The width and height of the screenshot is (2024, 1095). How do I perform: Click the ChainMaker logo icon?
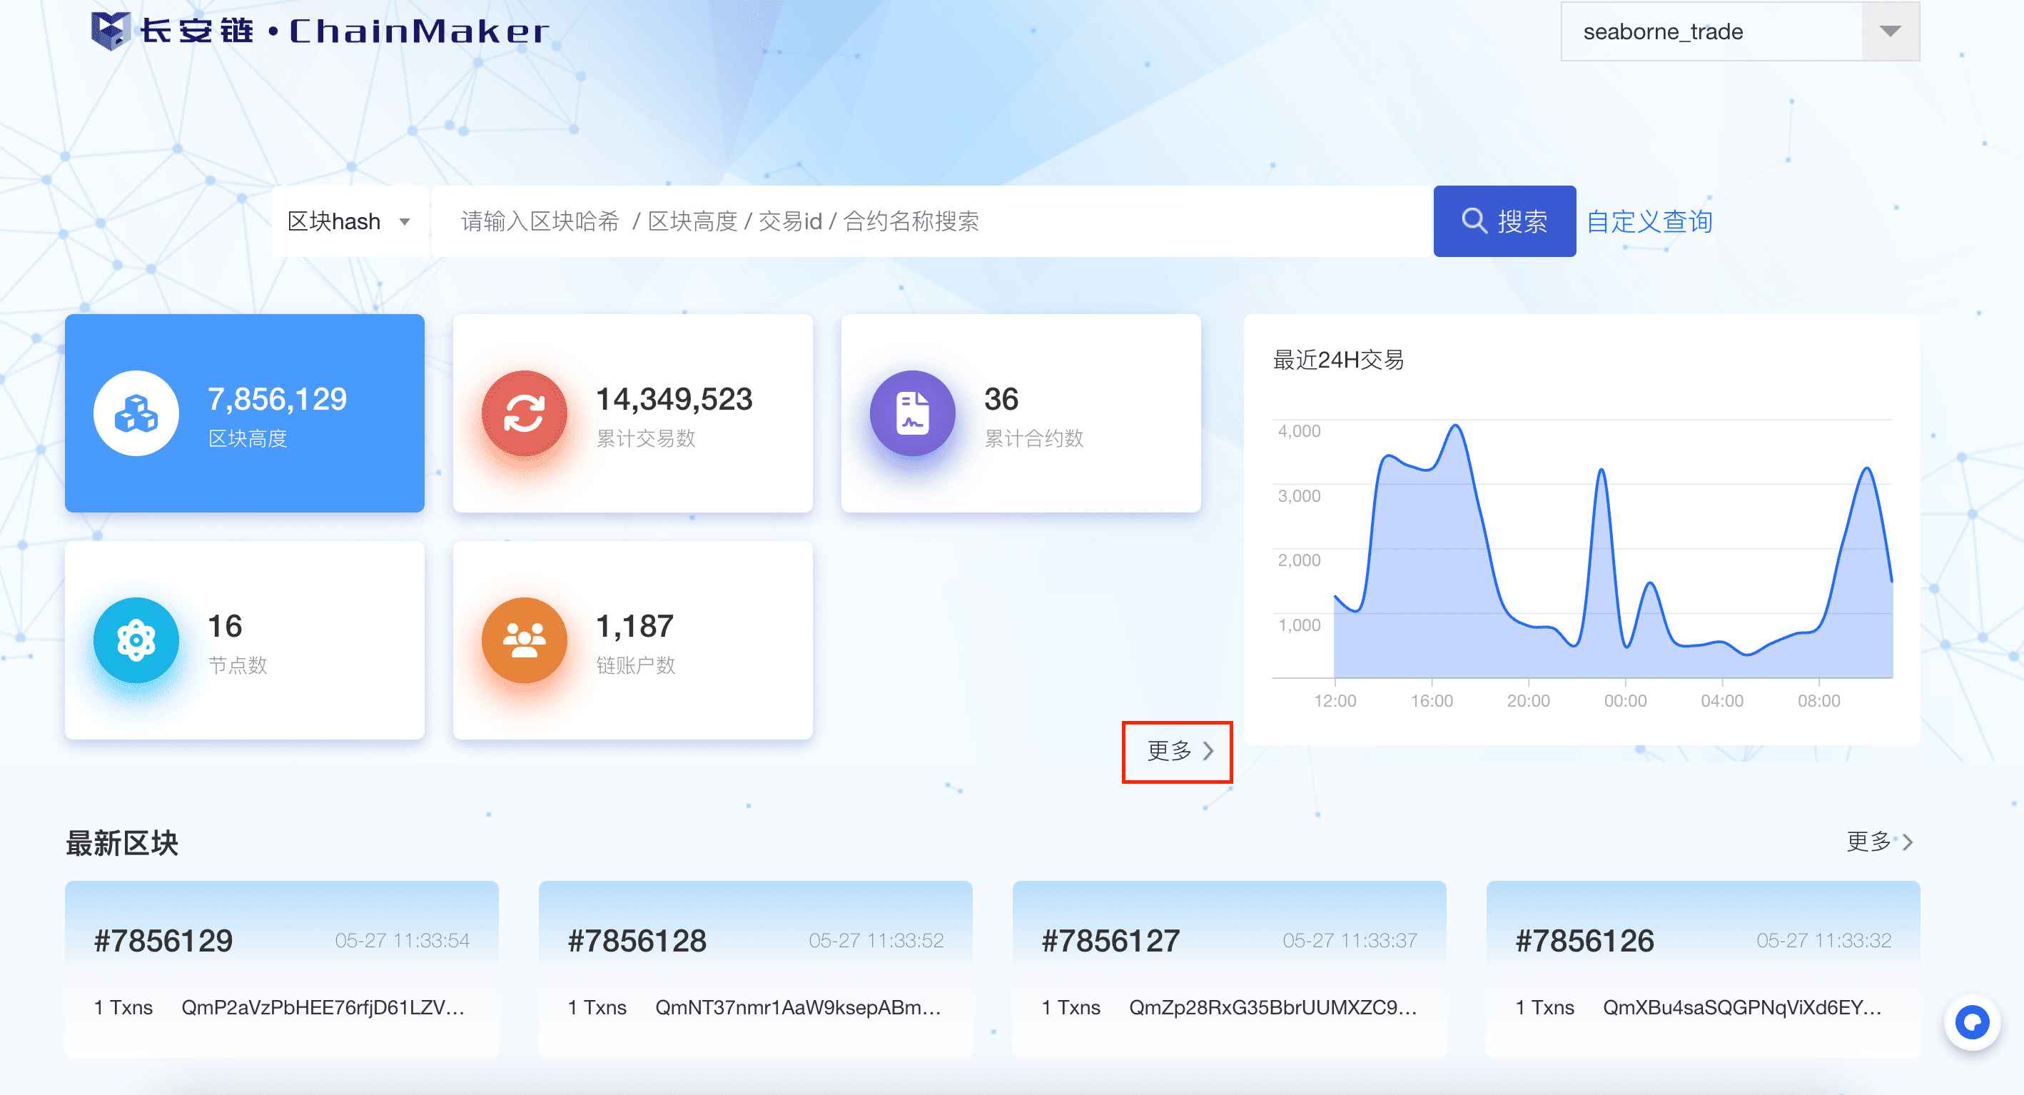pos(110,31)
